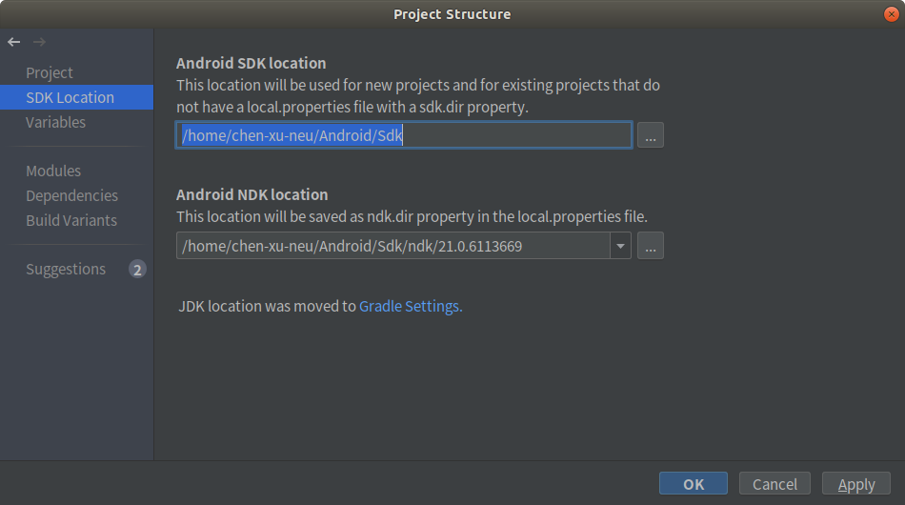This screenshot has width=905, height=505.
Task: Browse for the Android NDK location folder
Action: click(651, 246)
